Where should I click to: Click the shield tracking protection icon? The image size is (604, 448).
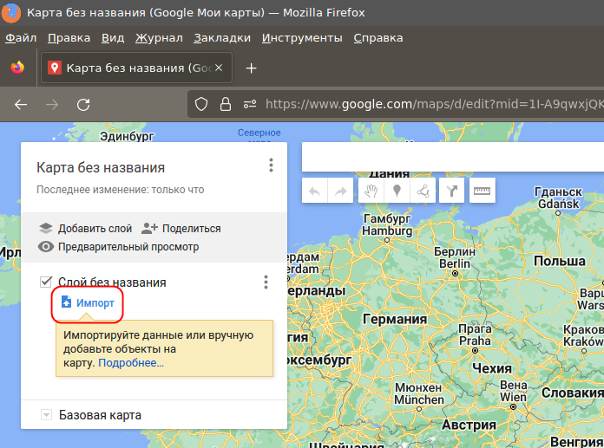click(201, 104)
